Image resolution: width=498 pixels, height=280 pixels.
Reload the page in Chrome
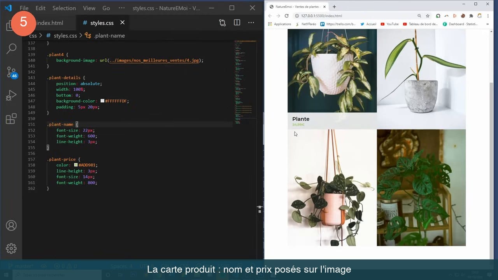tap(287, 16)
